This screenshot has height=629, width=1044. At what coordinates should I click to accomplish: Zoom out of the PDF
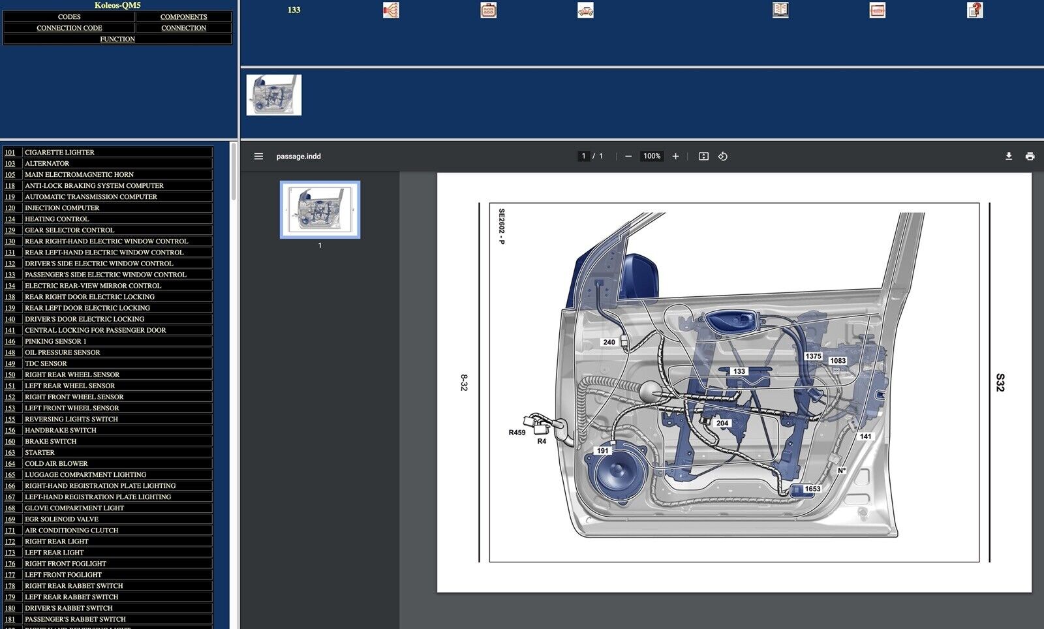(628, 157)
